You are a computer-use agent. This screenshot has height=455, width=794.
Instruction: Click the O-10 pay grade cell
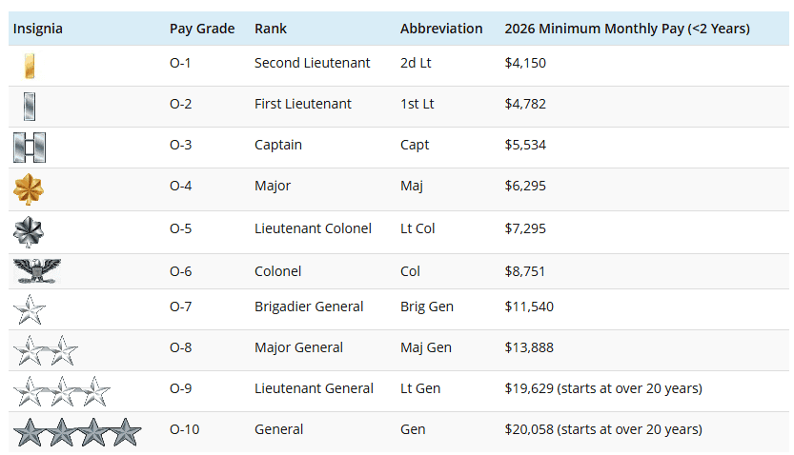pyautogui.click(x=185, y=429)
